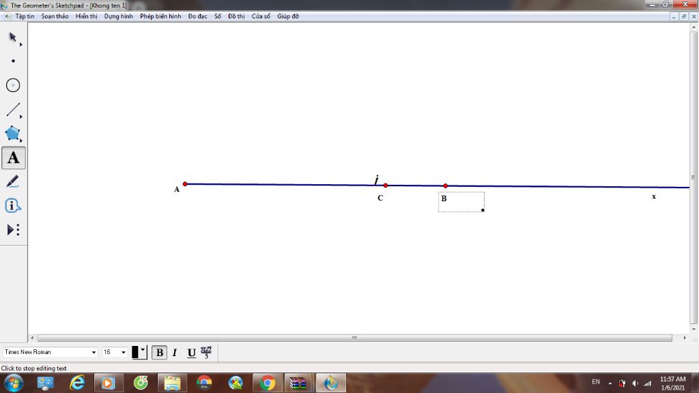Select the Marker pen tool
Image resolution: width=699 pixels, height=393 pixels.
pos(13,181)
